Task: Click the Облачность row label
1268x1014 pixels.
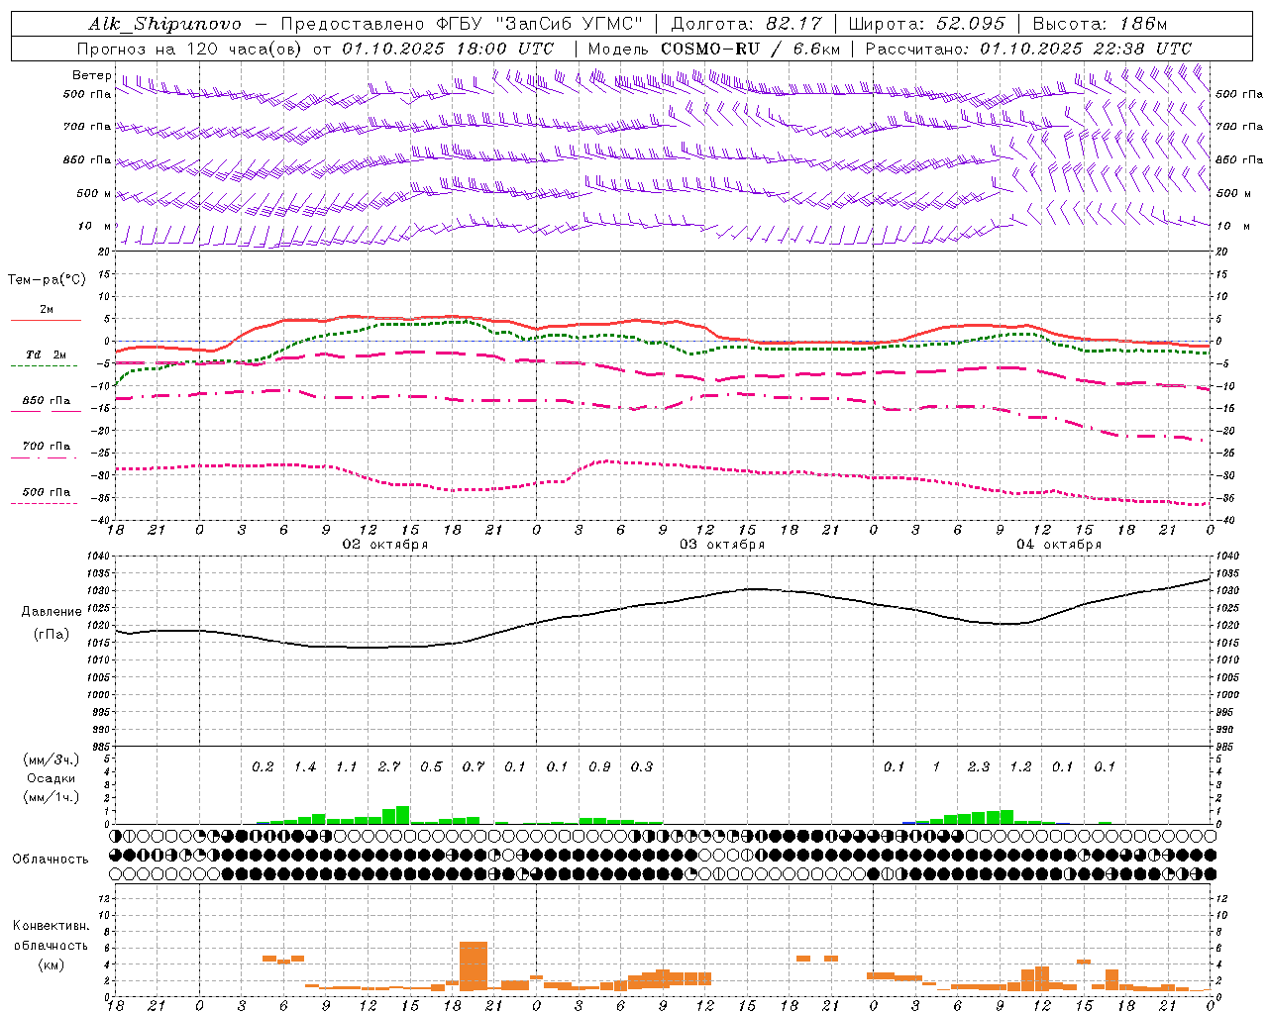Action: tap(51, 859)
